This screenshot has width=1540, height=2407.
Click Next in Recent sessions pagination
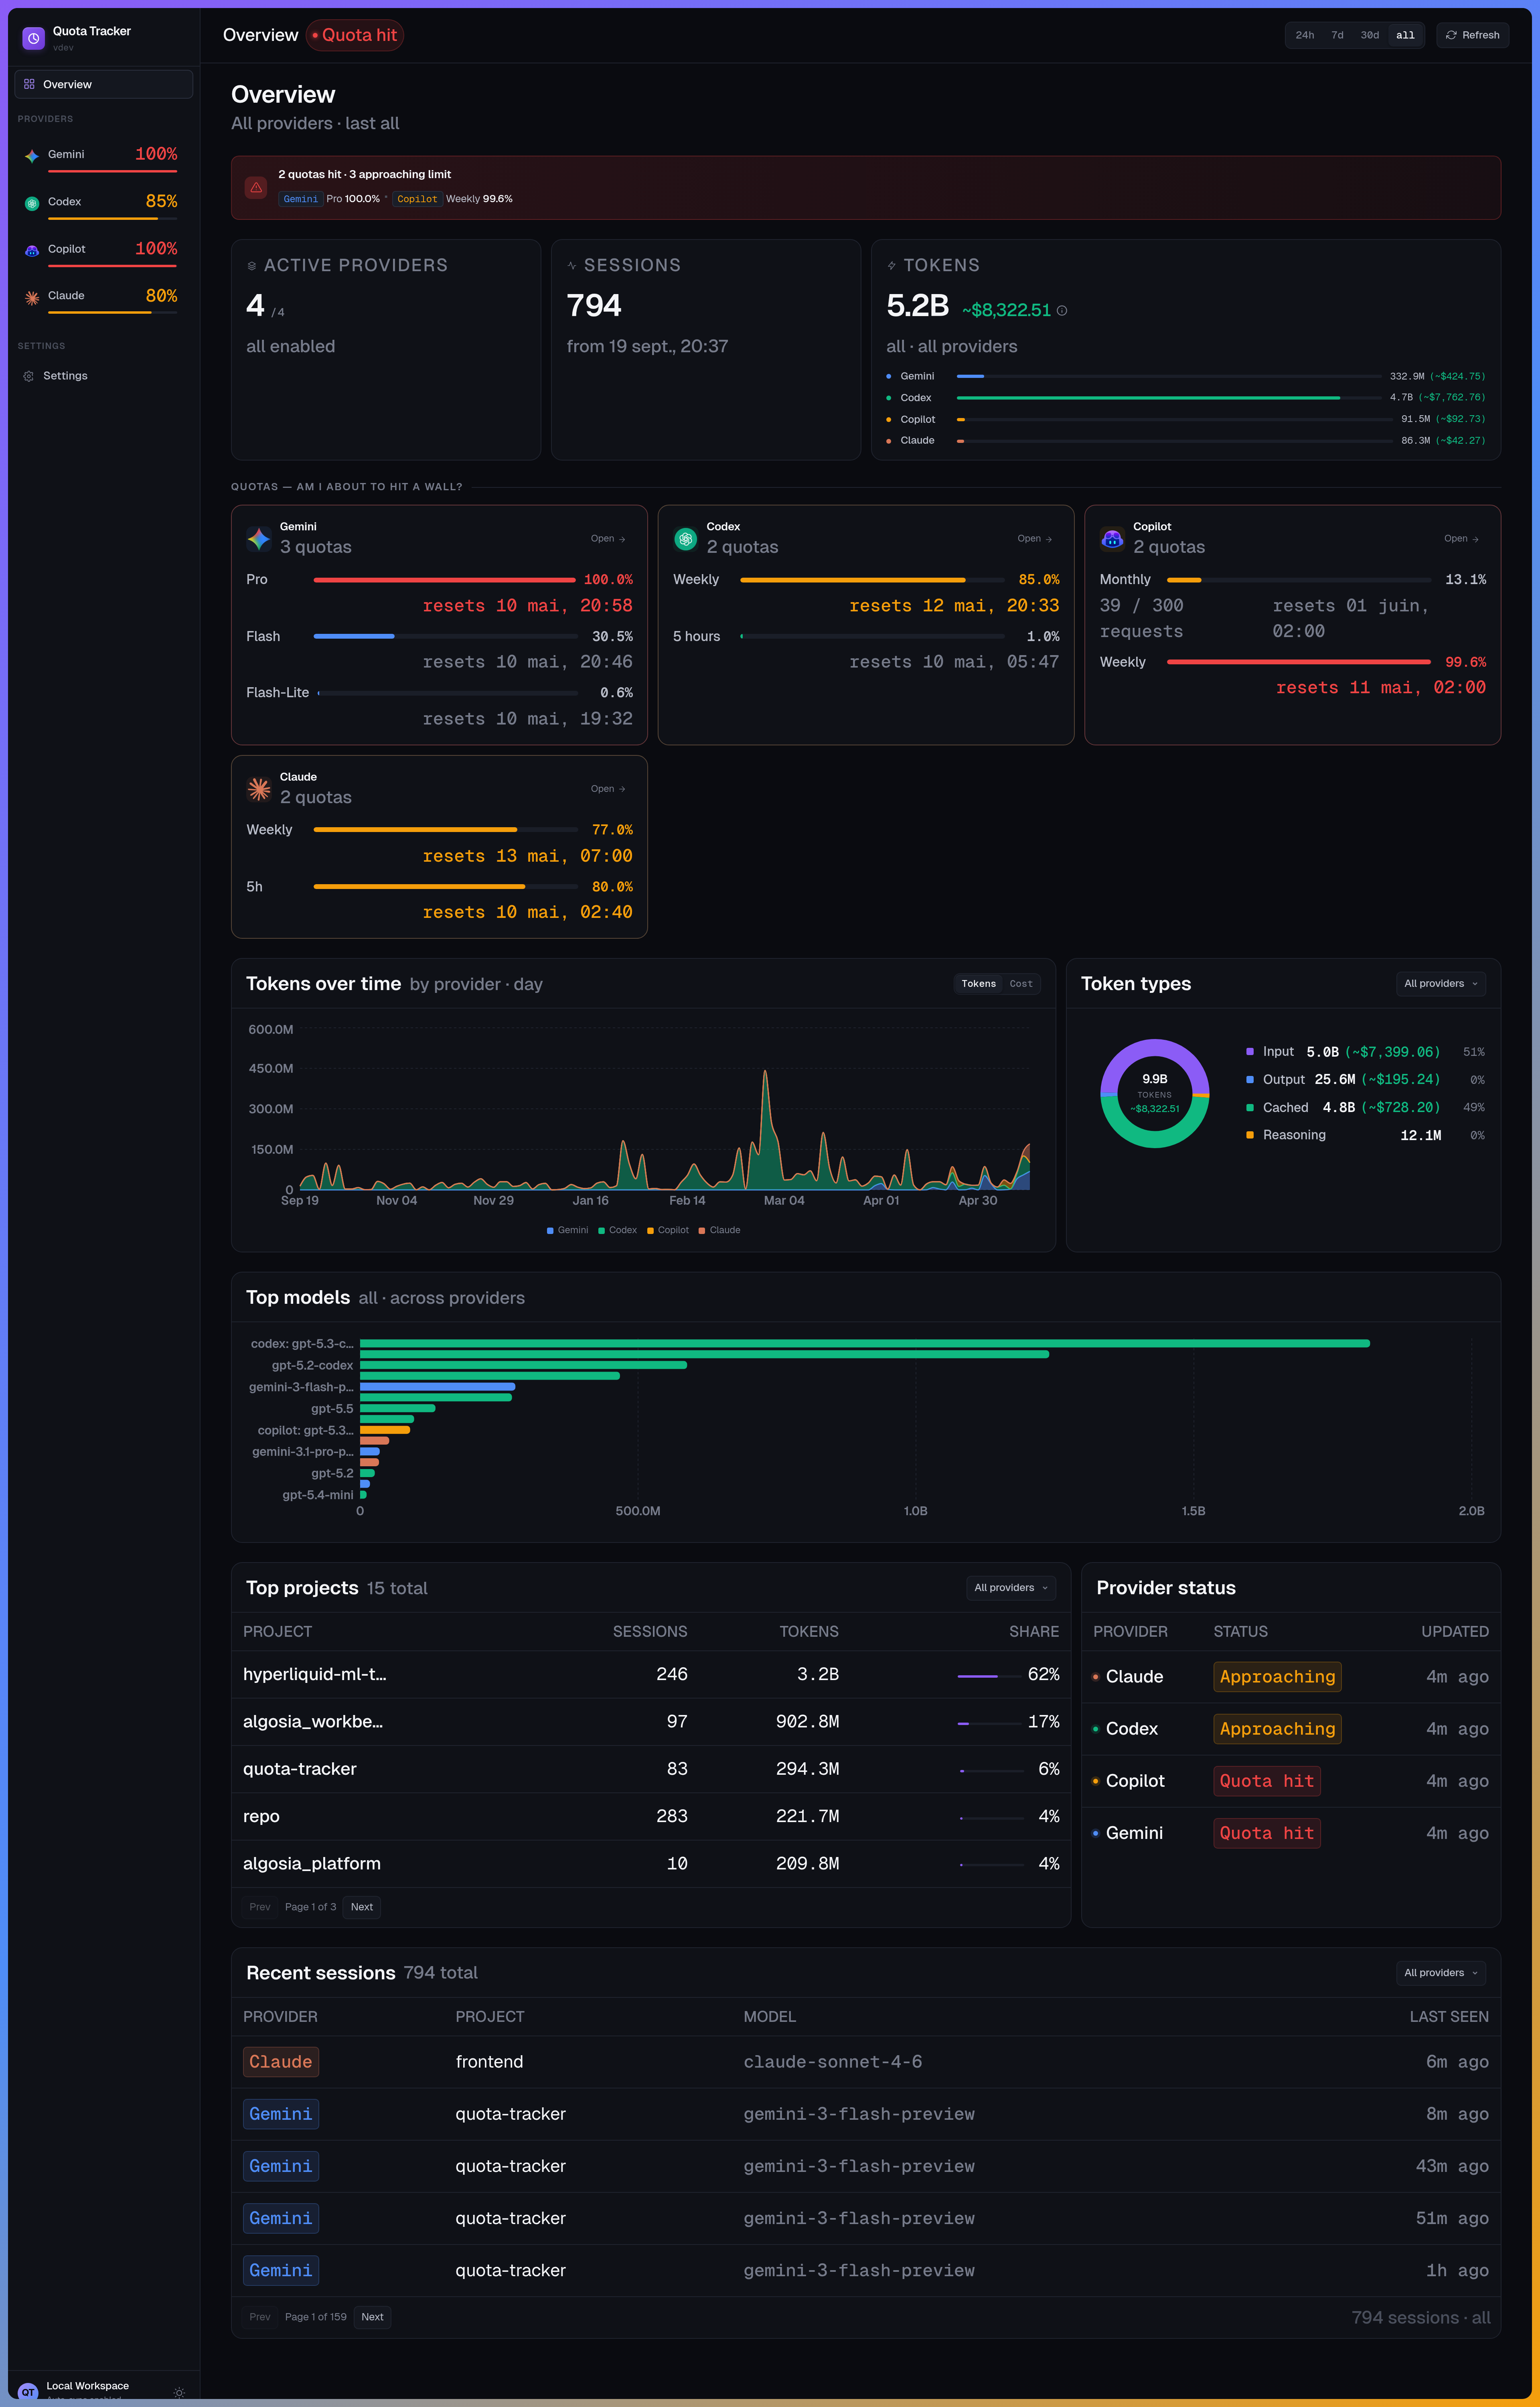(x=372, y=2317)
